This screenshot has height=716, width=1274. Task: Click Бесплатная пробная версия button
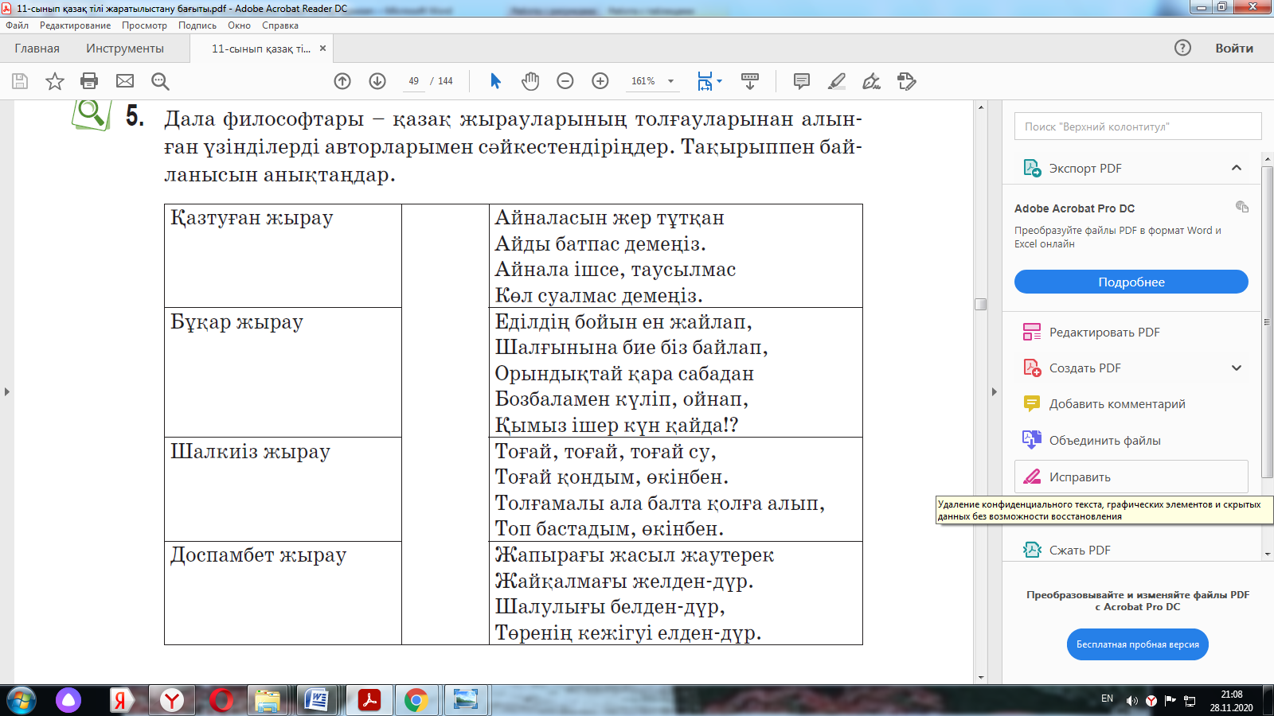[1138, 644]
